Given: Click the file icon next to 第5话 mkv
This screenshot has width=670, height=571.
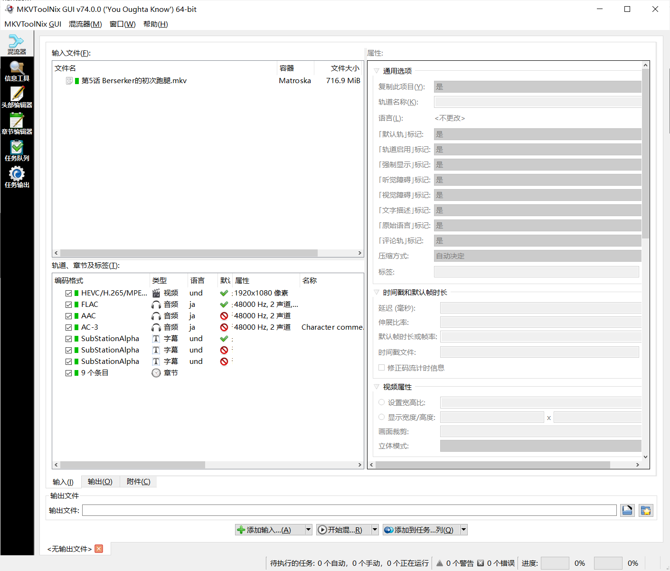Looking at the screenshot, I should [x=69, y=81].
